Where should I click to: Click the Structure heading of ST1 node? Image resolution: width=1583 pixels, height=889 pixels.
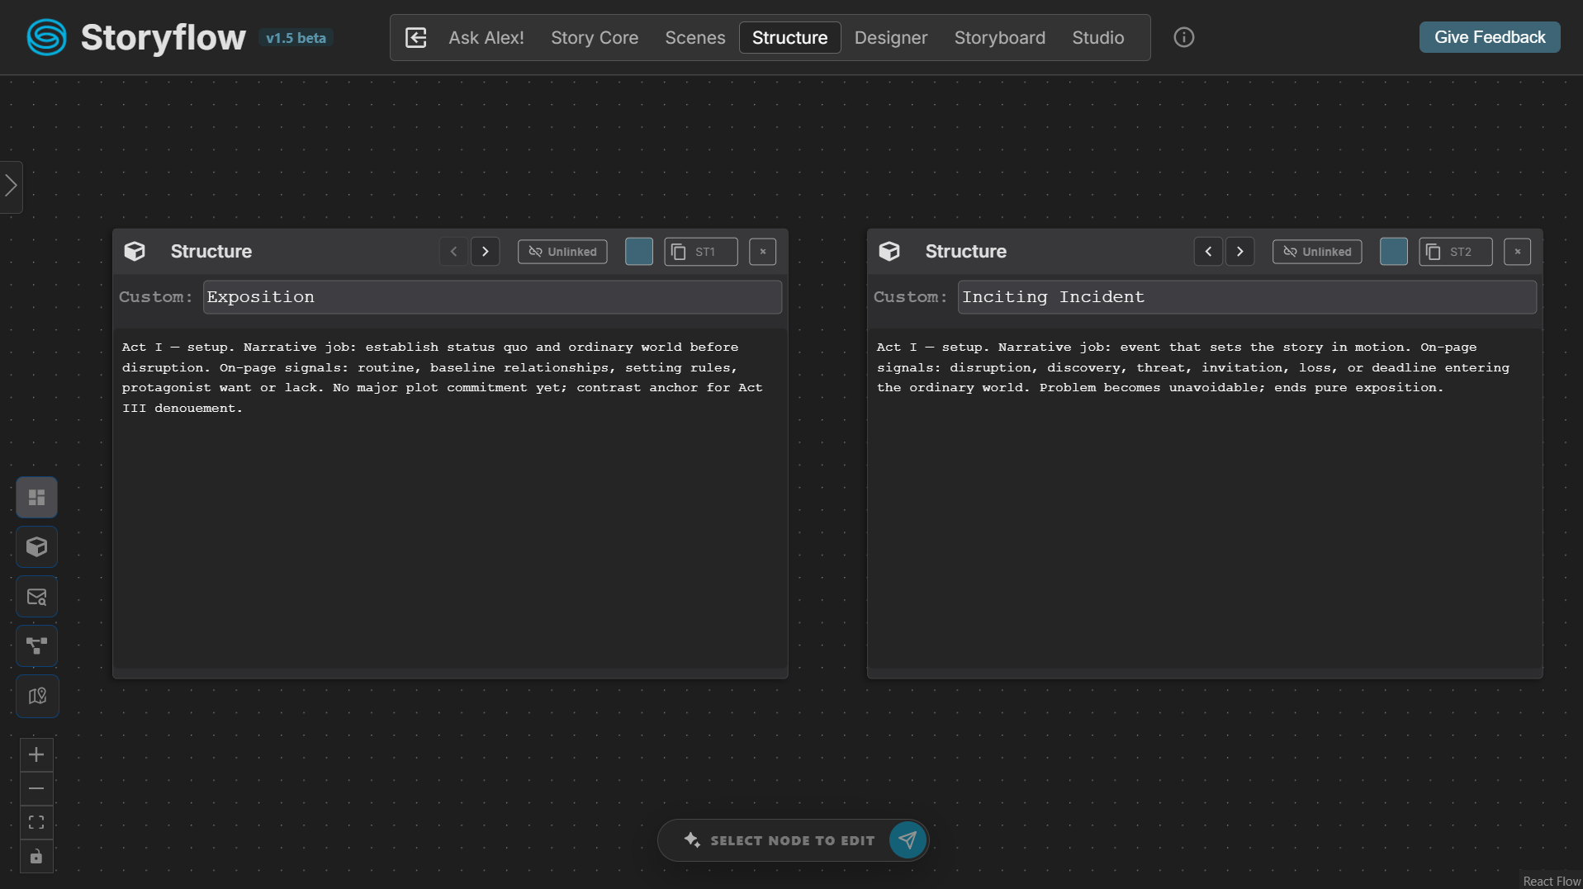(x=211, y=251)
